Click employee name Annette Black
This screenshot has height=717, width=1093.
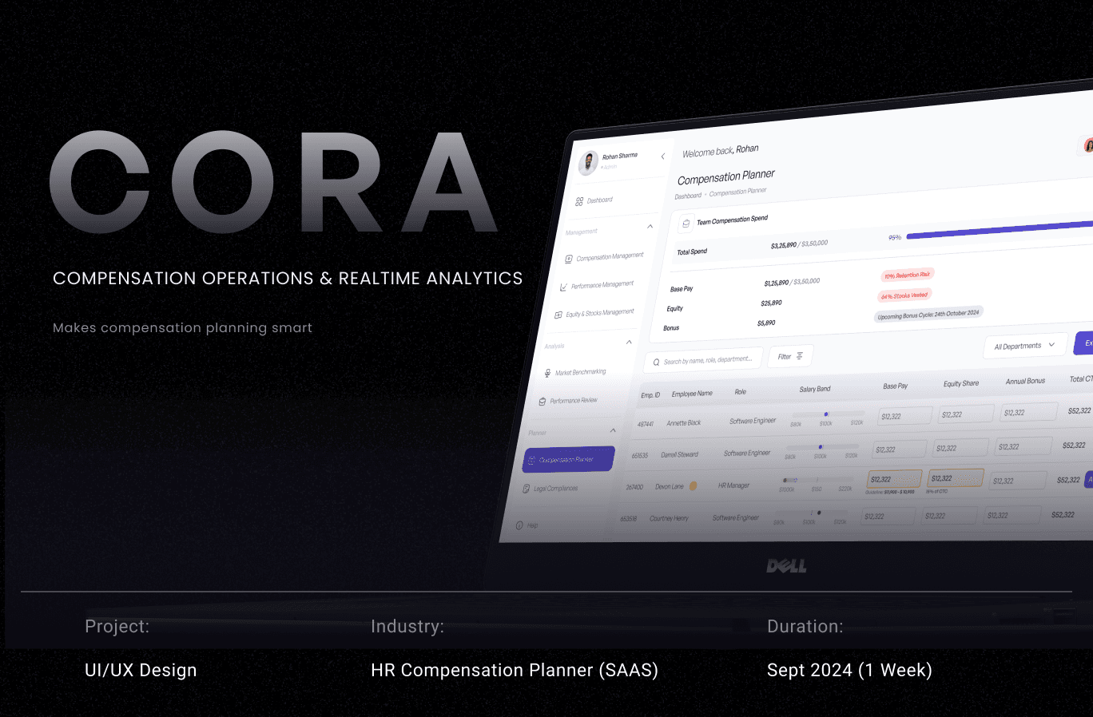point(684,423)
